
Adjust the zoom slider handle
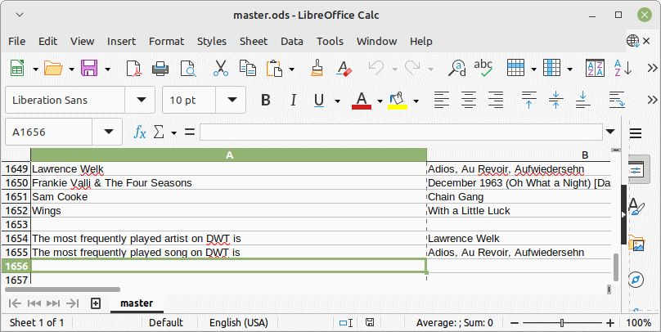(562, 323)
